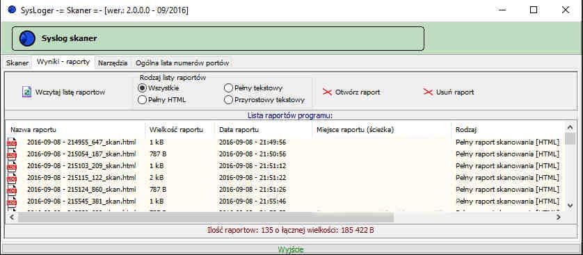
Task: Click the log file icon for 215545_381_skan.html
Action: [12, 201]
